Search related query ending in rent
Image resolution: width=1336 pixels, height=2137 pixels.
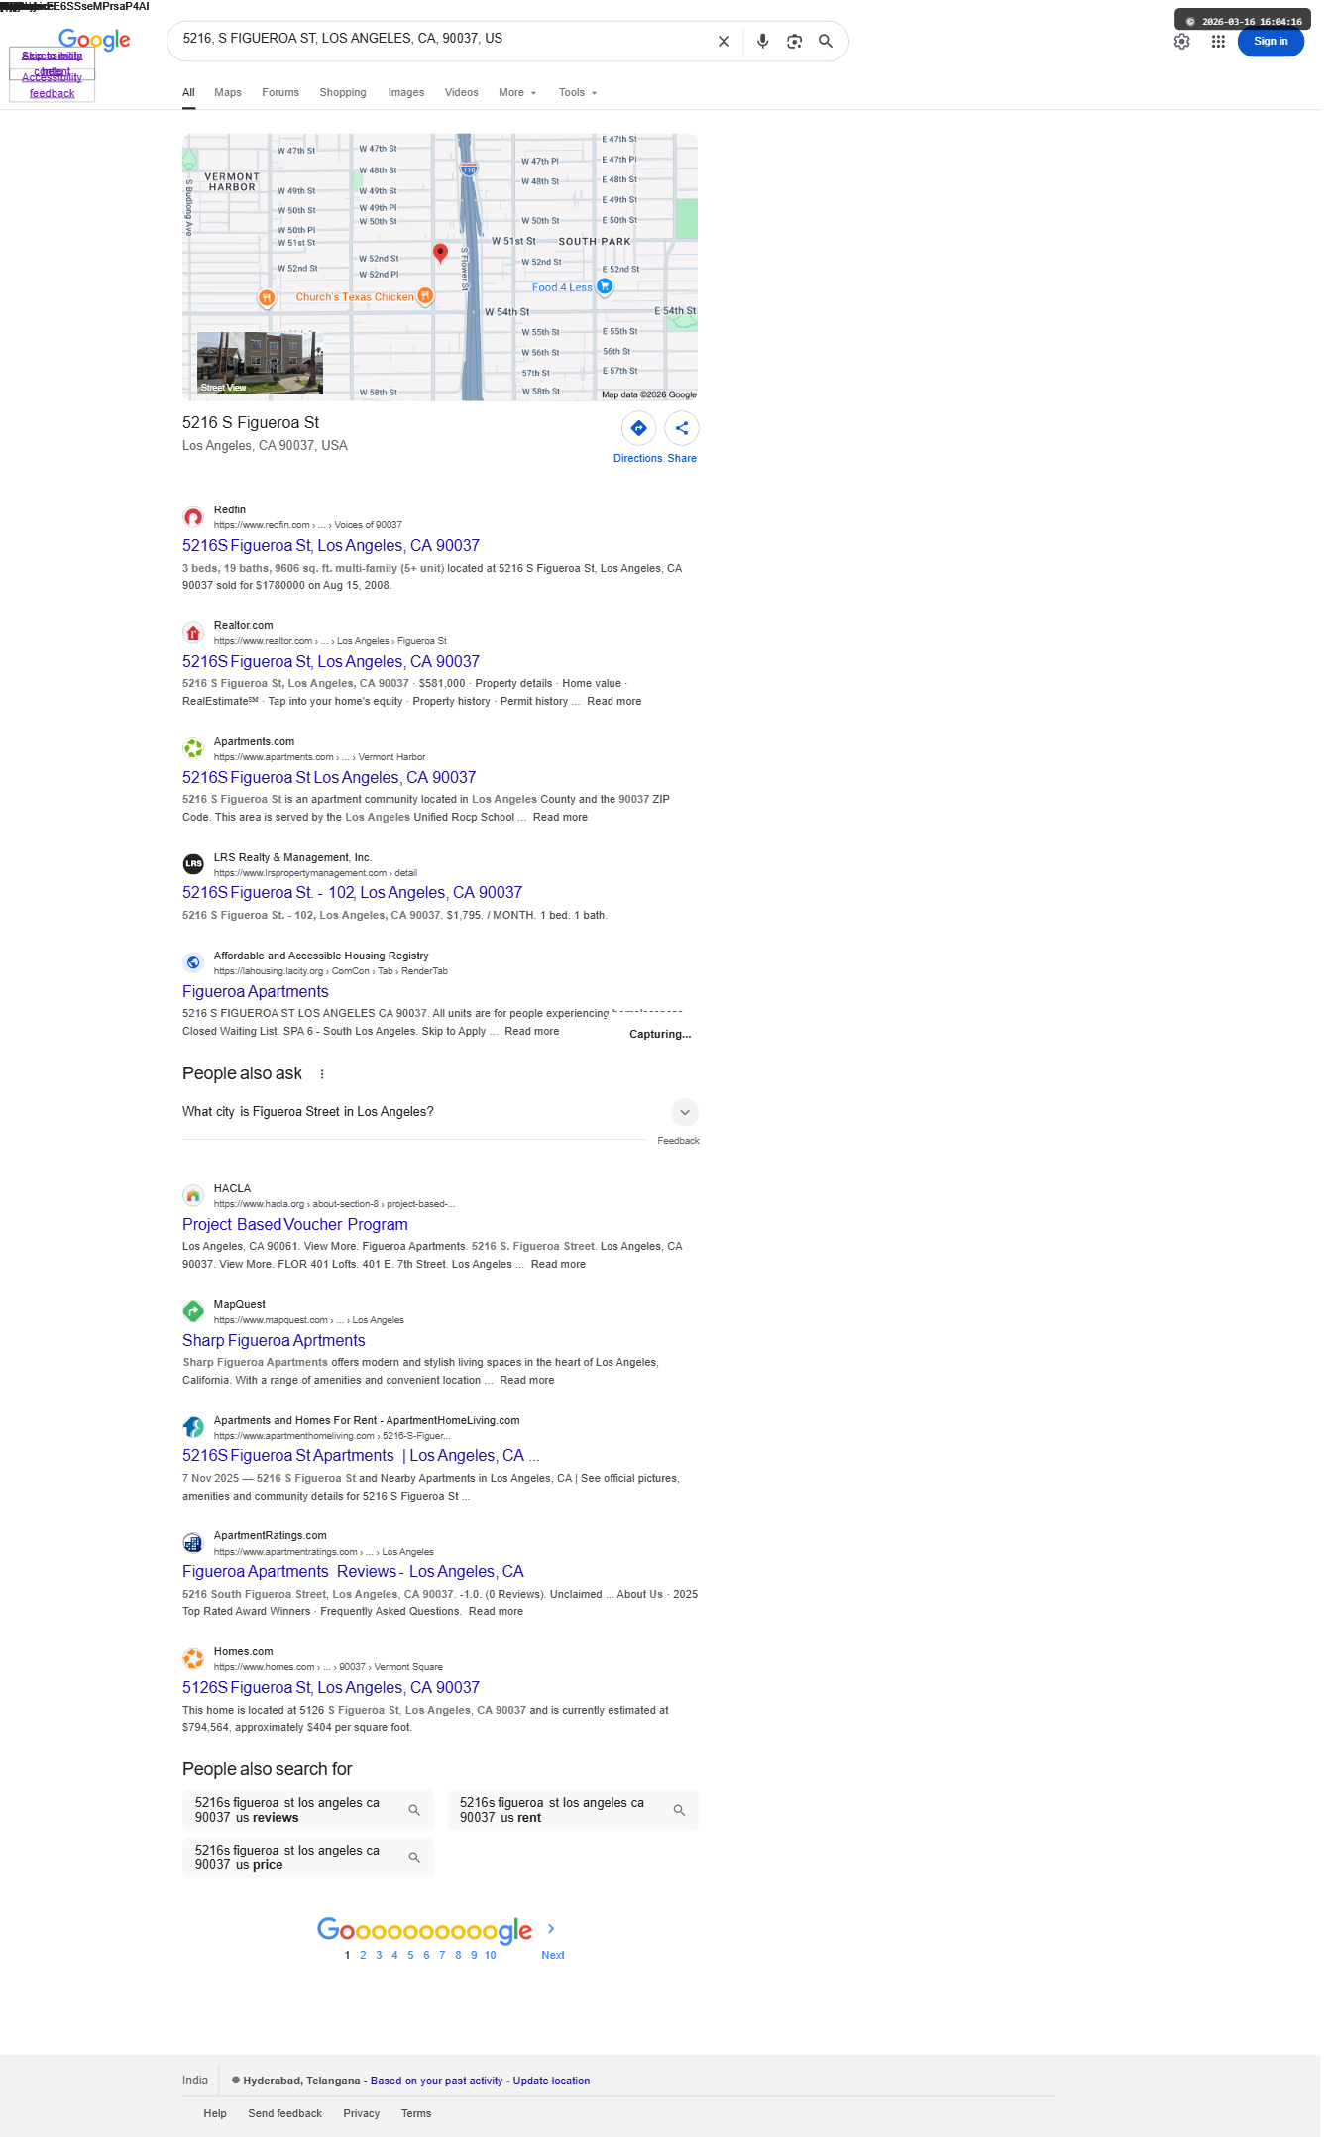point(573,1810)
